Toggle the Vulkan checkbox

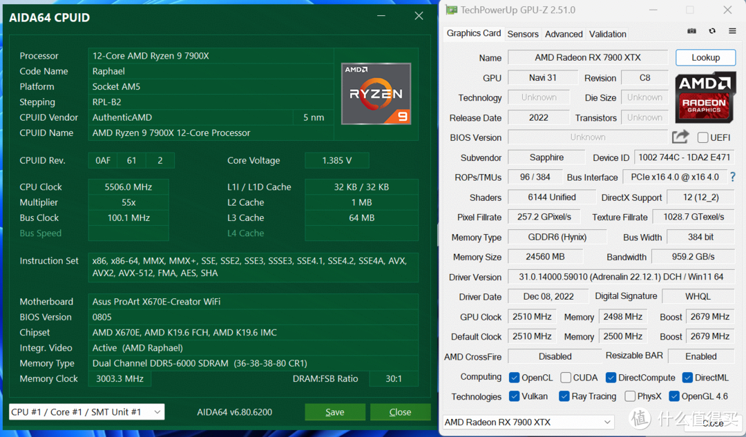click(514, 396)
